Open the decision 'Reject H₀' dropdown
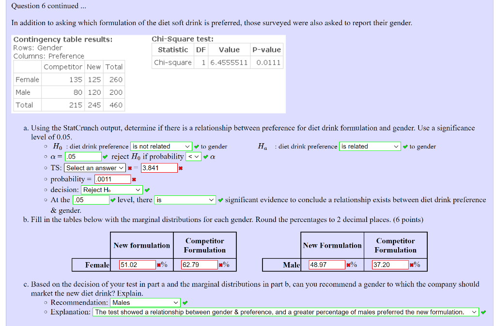This screenshot has height=326, width=496. click(112, 190)
